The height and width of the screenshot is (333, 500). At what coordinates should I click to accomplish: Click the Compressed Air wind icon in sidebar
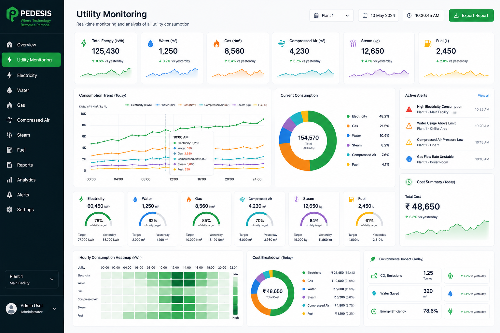pyautogui.click(x=9, y=120)
